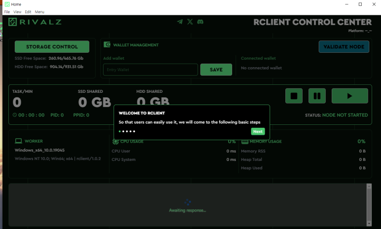381x229 pixels.
Task: Select the first green tour step dot
Action: point(120,131)
